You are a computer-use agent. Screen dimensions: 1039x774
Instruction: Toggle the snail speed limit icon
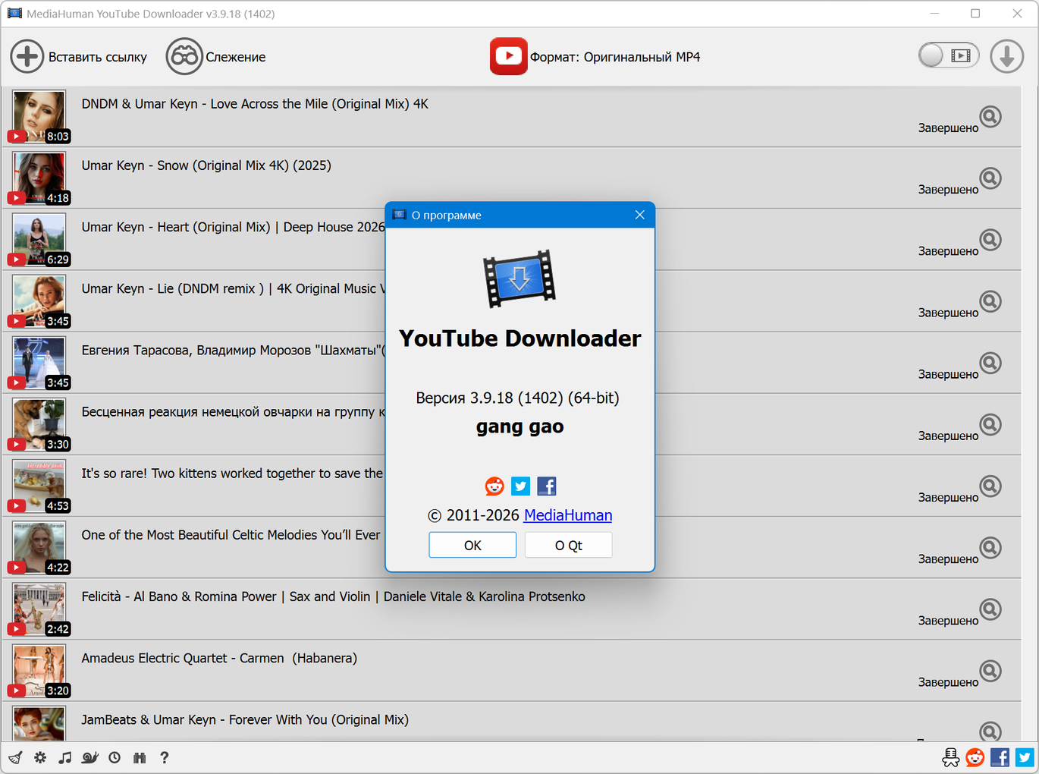coord(90,757)
